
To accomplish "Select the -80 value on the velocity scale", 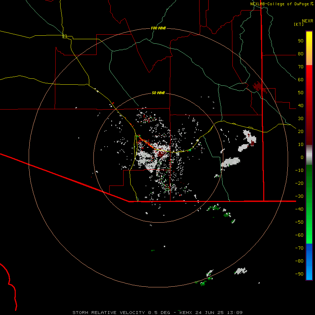I will (299, 261).
